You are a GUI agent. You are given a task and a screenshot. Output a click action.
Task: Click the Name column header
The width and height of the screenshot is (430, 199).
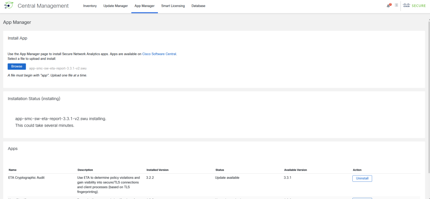[x=13, y=170]
